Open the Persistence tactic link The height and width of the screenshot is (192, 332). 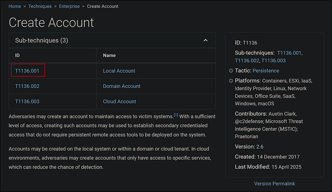click(266, 71)
